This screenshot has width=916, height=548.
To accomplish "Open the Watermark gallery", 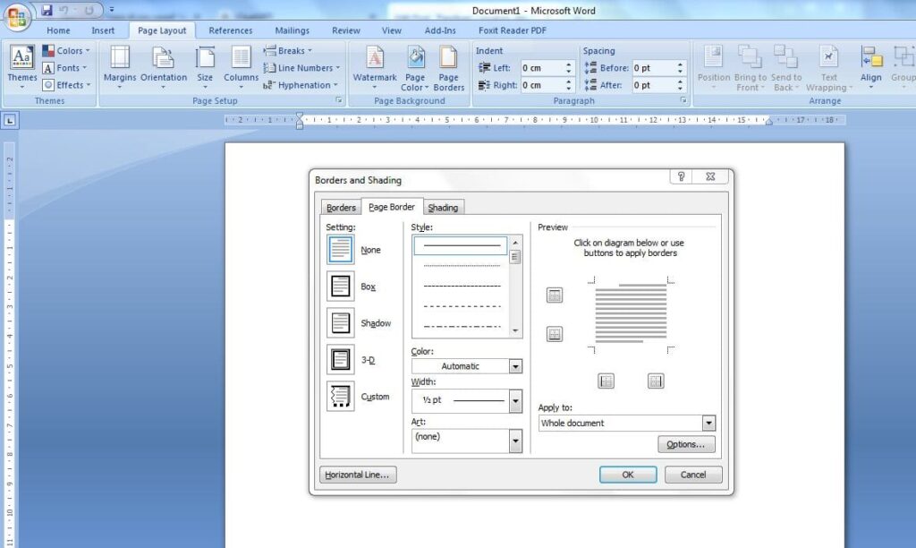I will (x=375, y=67).
